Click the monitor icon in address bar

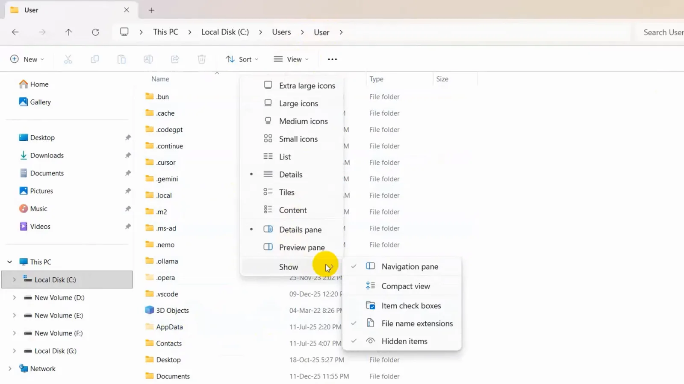point(124,32)
